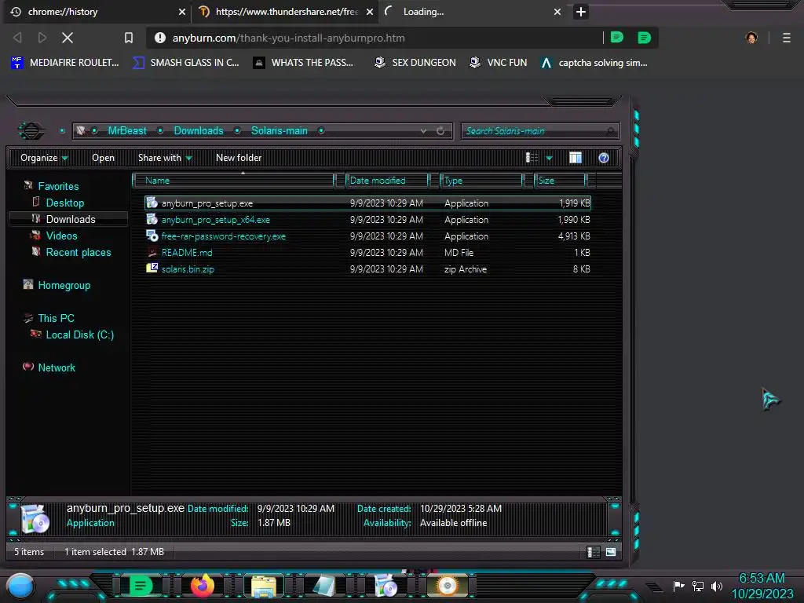Open Firefox from the taskbar
The image size is (804, 603).
[x=202, y=586]
